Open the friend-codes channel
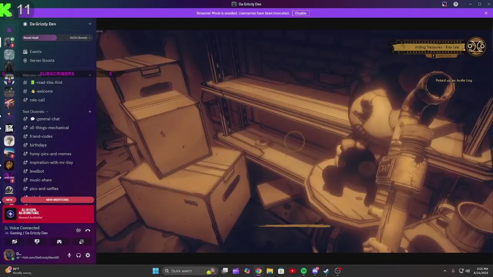 tap(57, 136)
